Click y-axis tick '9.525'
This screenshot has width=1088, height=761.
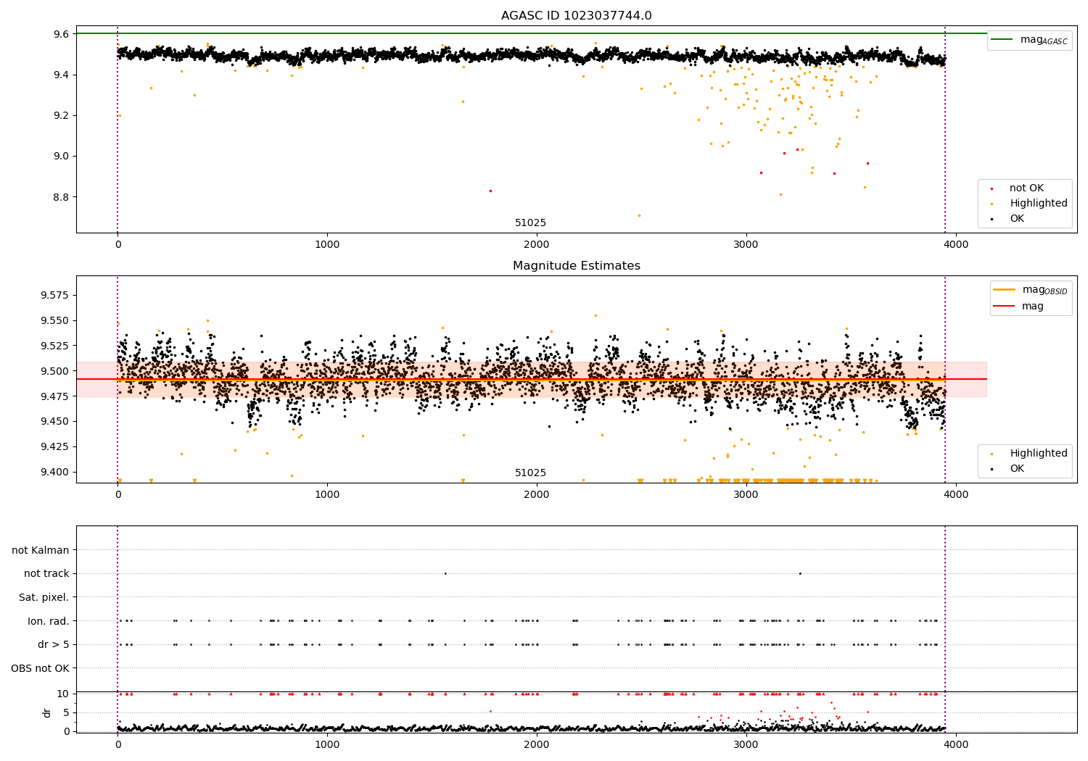(x=54, y=346)
